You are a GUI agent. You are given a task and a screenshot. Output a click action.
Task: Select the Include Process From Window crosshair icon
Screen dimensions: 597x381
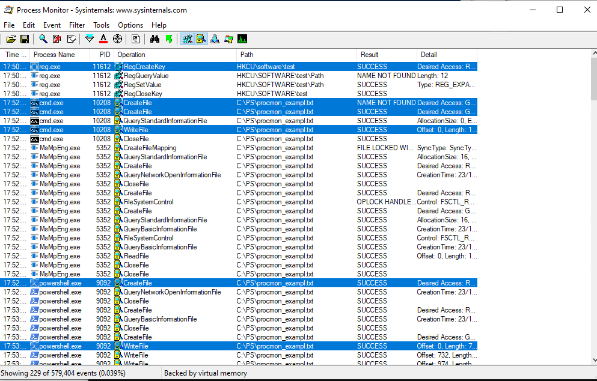118,39
